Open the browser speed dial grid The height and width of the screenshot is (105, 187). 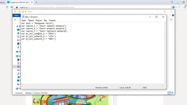[x=12, y=7]
